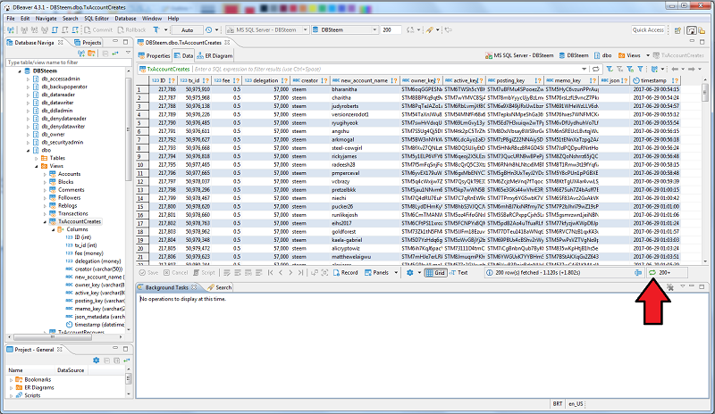
Task: Click the new_account_name column header
Action: [364, 80]
